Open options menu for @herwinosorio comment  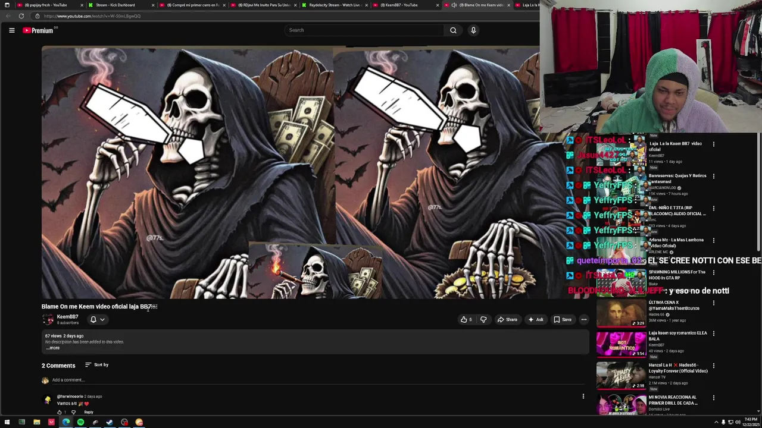pos(583,396)
